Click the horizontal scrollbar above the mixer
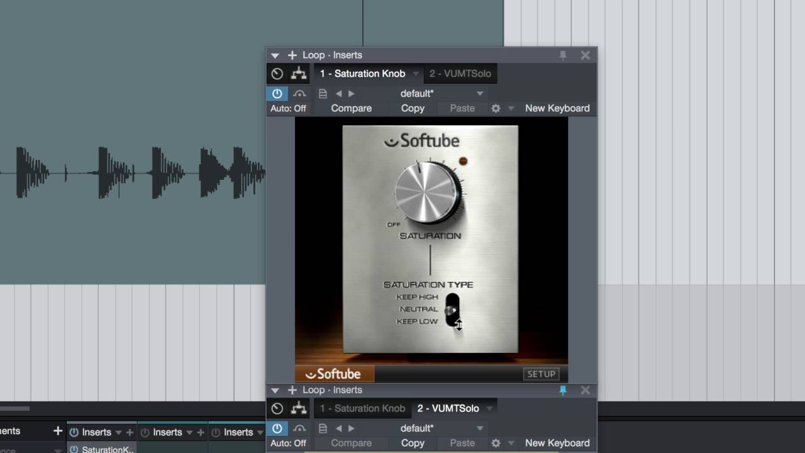Screen dimensions: 805x453 pyautogui.click(x=15, y=409)
